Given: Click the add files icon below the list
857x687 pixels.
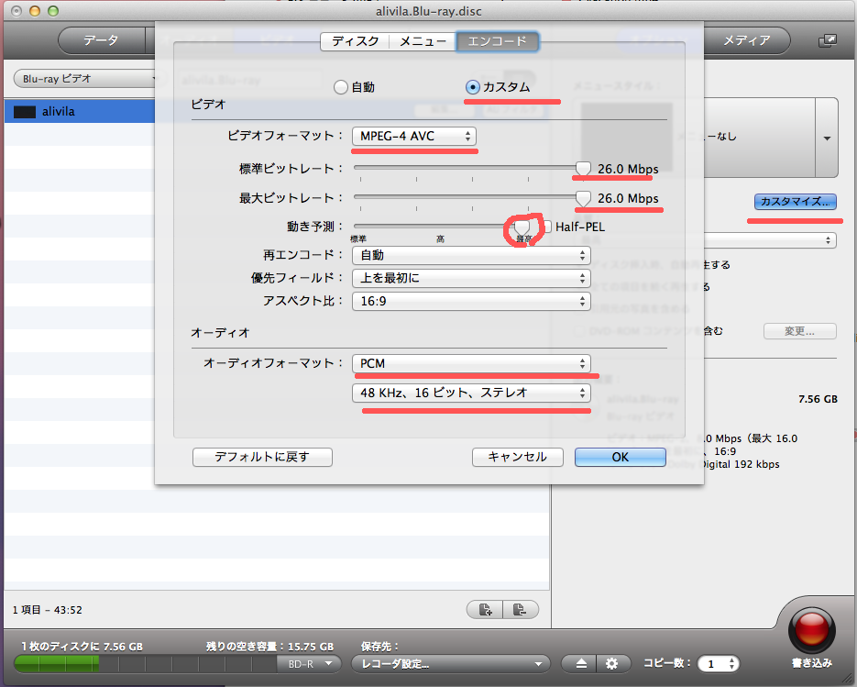Looking at the screenshot, I should tap(485, 609).
